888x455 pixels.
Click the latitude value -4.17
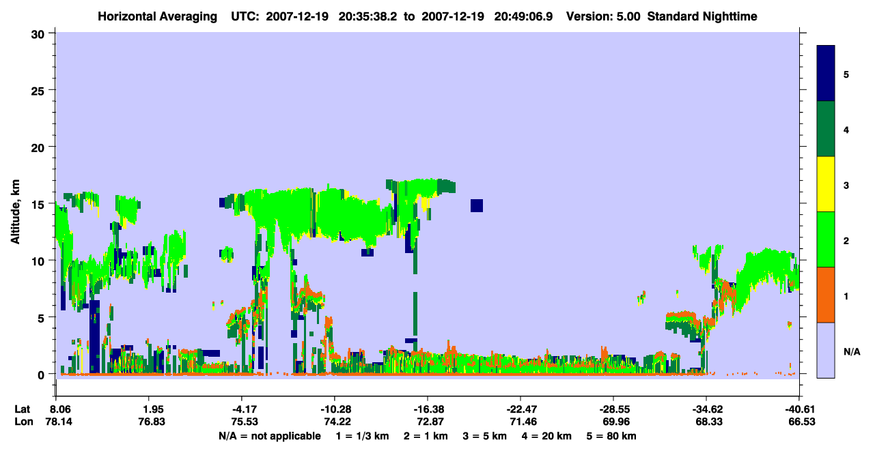pyautogui.click(x=244, y=409)
